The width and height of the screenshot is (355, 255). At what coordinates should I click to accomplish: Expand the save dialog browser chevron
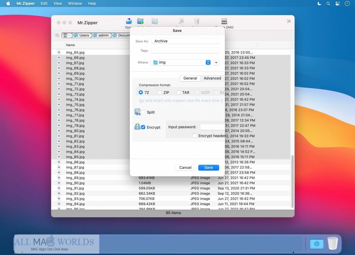pyautogui.click(x=216, y=62)
